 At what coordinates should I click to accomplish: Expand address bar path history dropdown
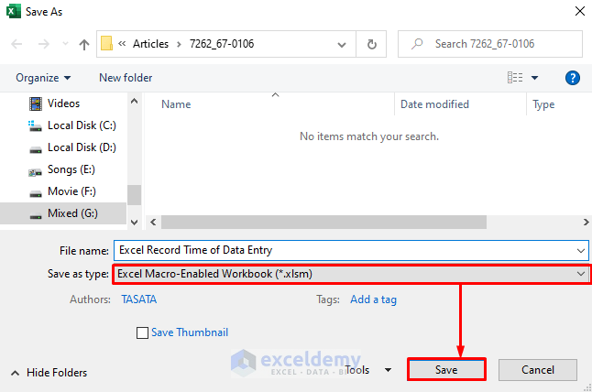pos(341,44)
